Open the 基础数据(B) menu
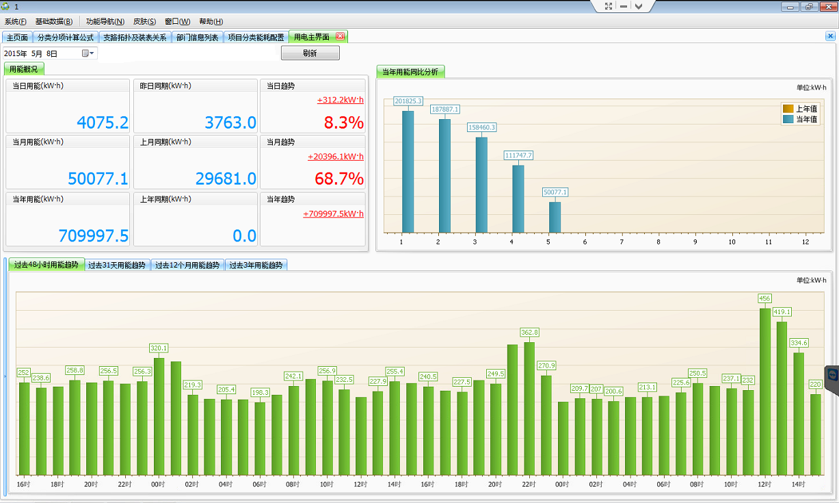 pos(53,22)
